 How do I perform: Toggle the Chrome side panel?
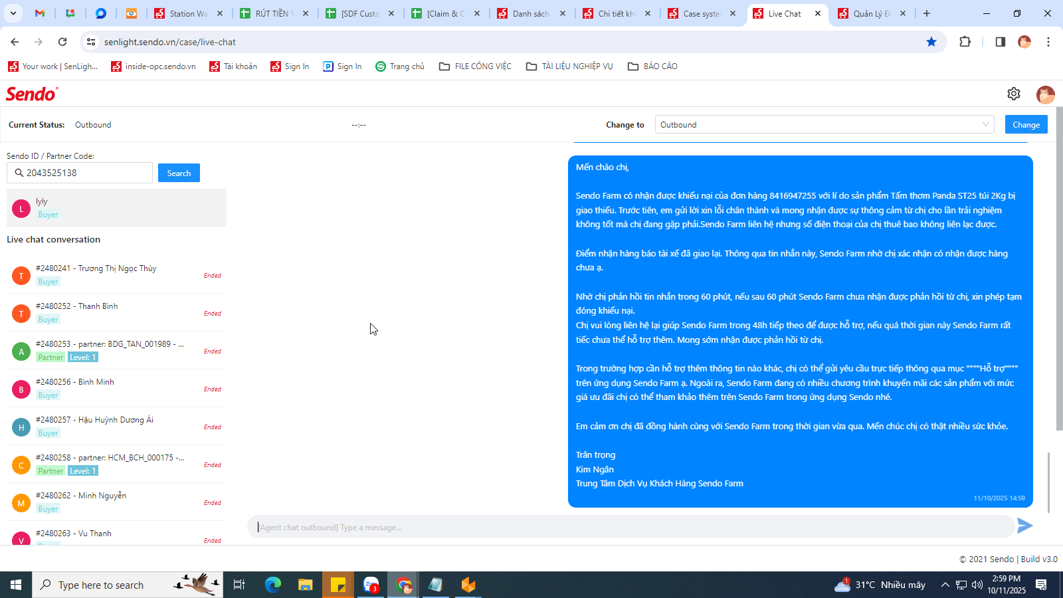1000,42
